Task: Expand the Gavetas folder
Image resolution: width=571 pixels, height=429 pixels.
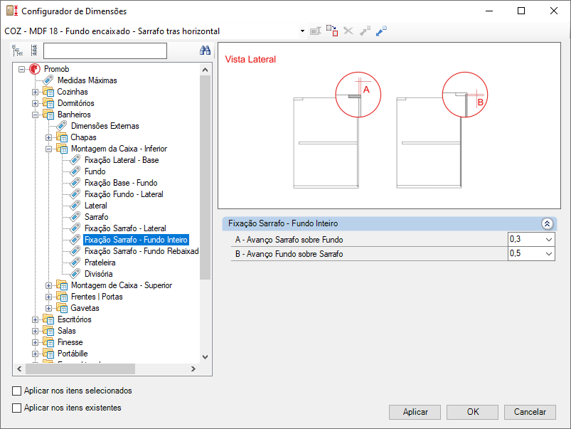Action: pyautogui.click(x=49, y=308)
